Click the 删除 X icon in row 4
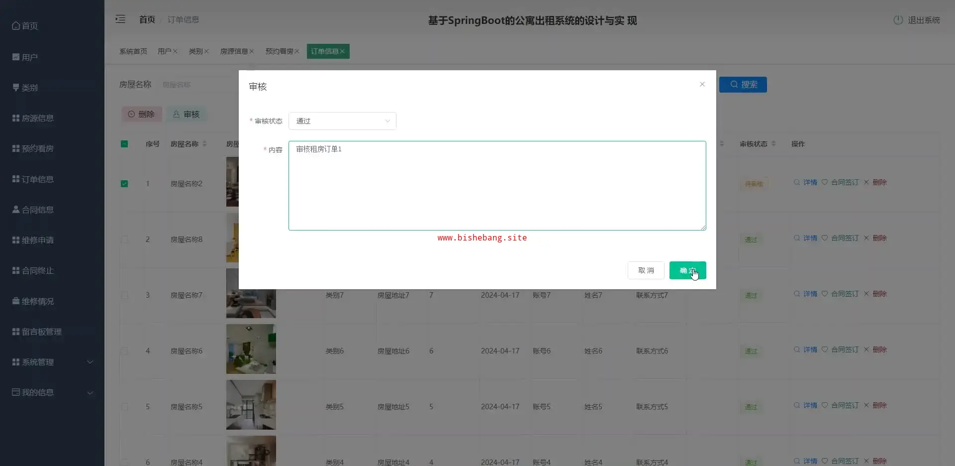The height and width of the screenshot is (466, 955). [x=866, y=349]
